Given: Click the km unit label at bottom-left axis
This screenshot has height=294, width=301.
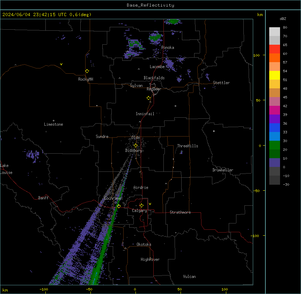Looking at the screenshot, I should coord(5,290).
